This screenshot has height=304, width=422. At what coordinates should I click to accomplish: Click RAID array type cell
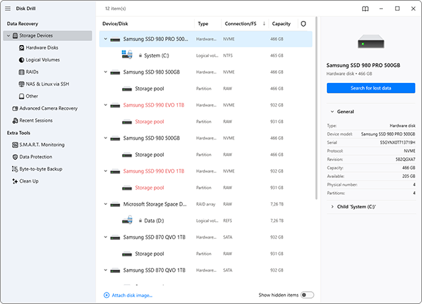(206, 204)
